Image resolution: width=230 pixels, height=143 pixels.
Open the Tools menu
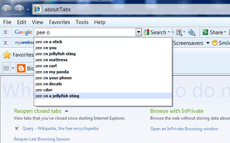click(82, 22)
